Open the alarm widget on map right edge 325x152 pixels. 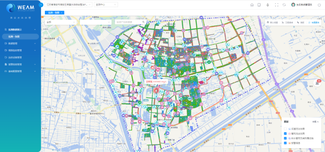(x=317, y=83)
